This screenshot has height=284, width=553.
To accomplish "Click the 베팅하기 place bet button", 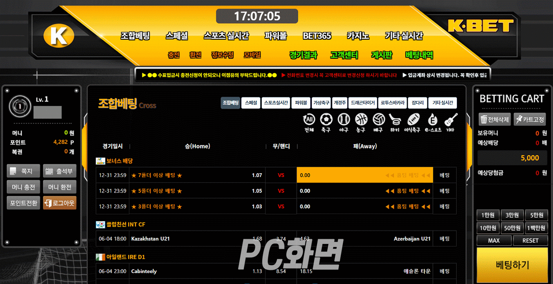I will pyautogui.click(x=512, y=265).
